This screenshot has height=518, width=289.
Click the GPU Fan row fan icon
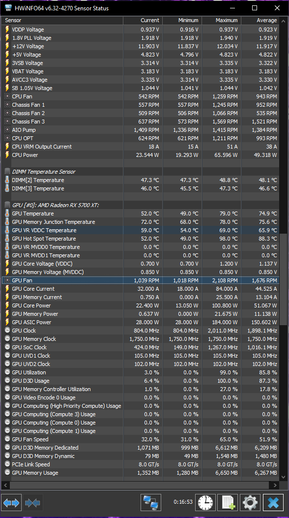pyautogui.click(x=7, y=280)
